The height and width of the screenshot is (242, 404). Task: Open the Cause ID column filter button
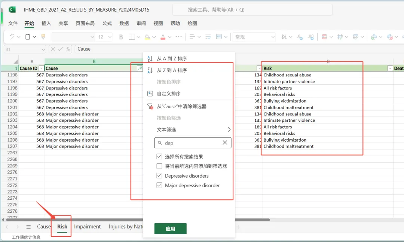pyautogui.click(x=41, y=69)
